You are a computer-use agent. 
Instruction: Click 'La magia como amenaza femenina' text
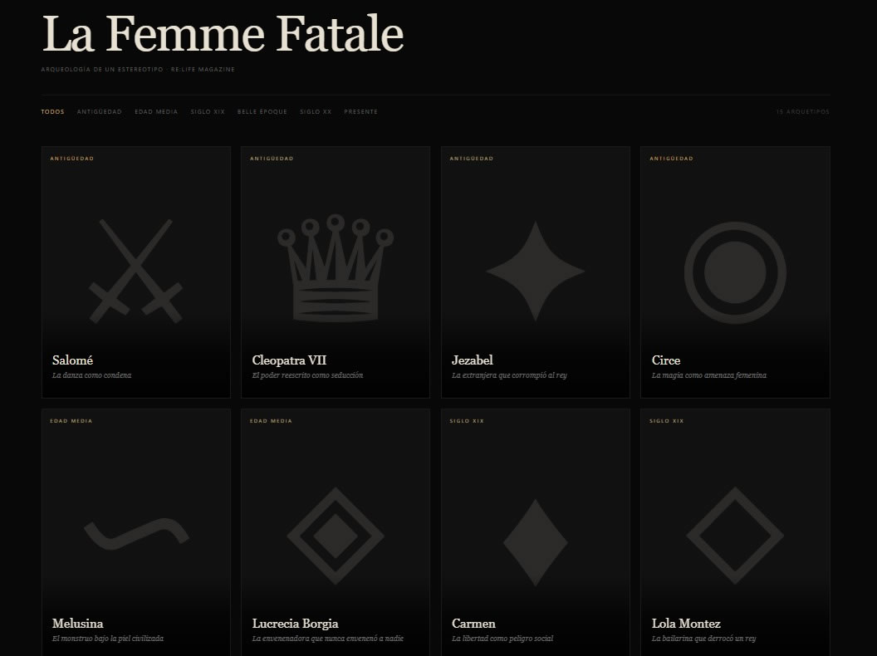709,375
